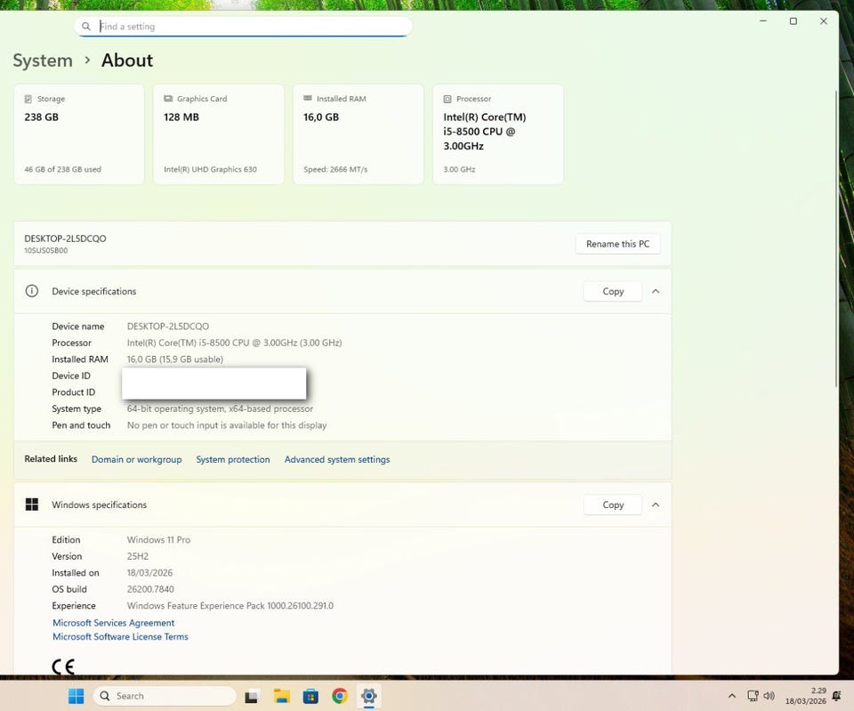Show hidden tray icons chevron
The width and height of the screenshot is (854, 711).
732,696
